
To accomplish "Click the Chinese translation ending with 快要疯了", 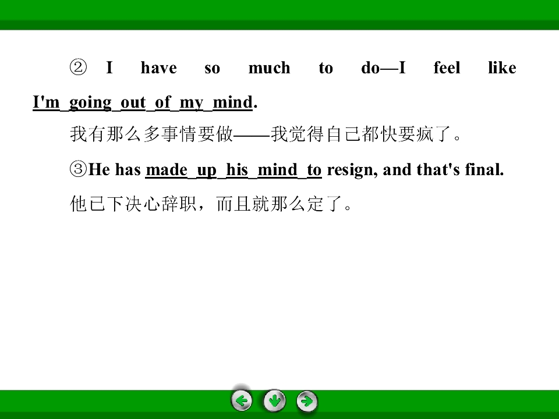I will (x=267, y=136).
